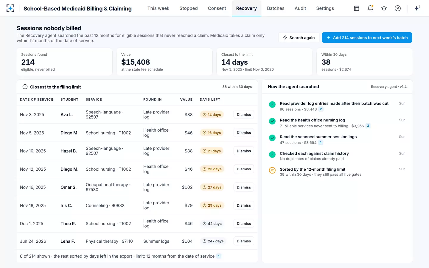Open the layout panel icon

[x=357, y=8]
